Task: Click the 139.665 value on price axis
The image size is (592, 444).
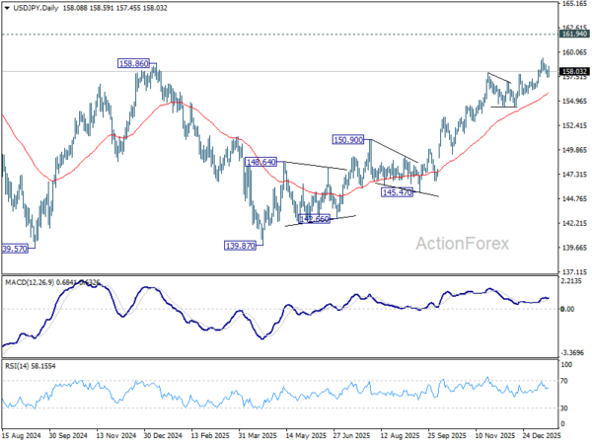Action: coord(574,248)
